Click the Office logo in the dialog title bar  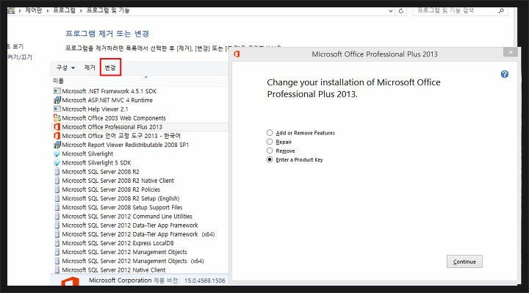(x=237, y=54)
